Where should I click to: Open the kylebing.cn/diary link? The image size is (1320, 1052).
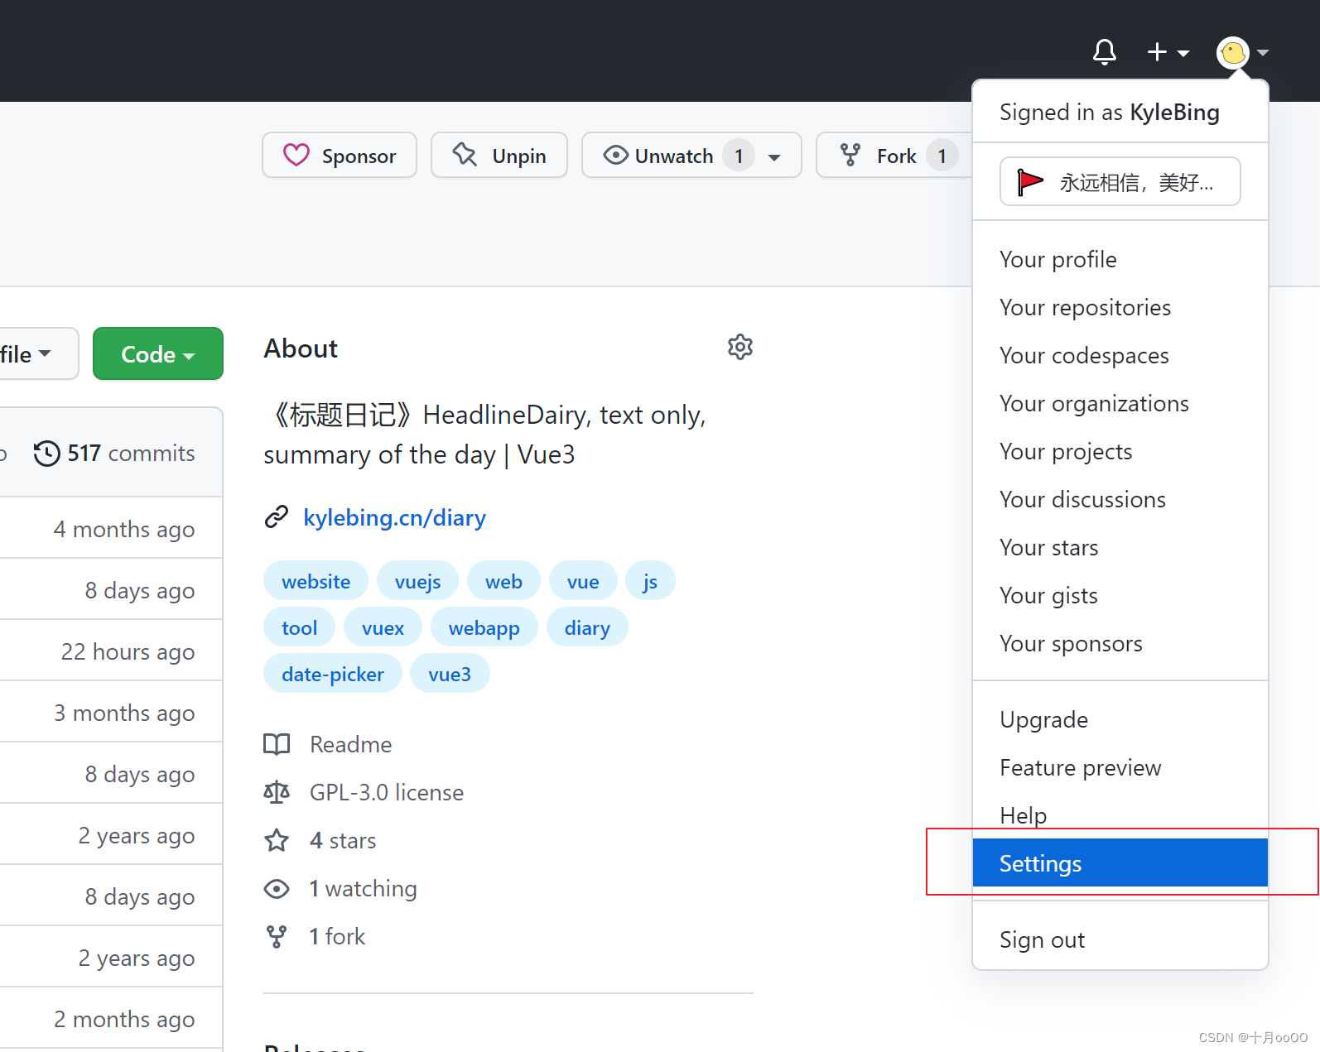[394, 517]
